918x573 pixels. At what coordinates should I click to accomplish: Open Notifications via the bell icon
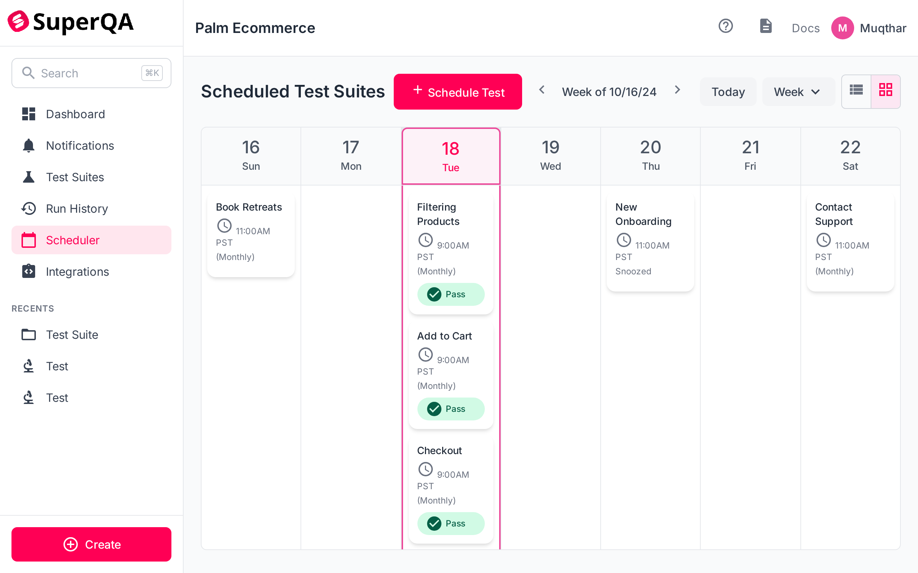28,145
